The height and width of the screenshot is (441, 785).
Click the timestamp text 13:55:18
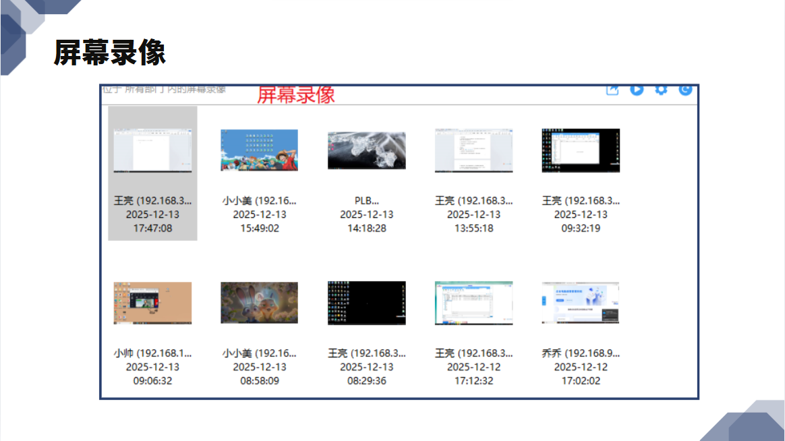[473, 229]
